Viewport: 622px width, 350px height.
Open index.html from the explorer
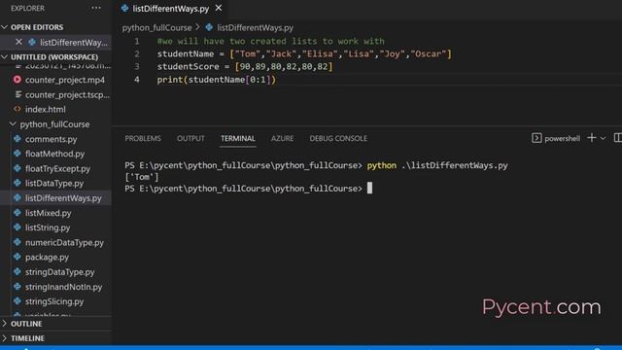coord(46,109)
